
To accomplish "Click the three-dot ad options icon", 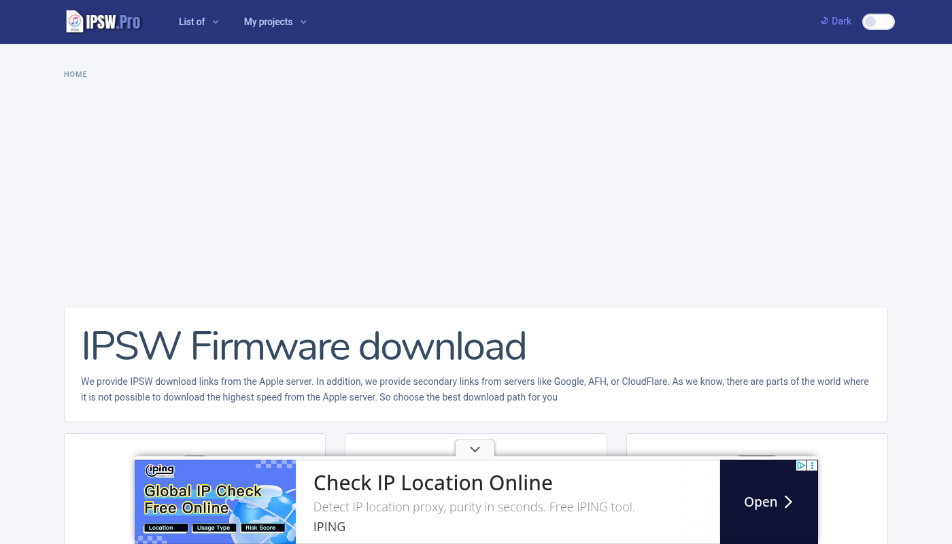I will click(812, 466).
